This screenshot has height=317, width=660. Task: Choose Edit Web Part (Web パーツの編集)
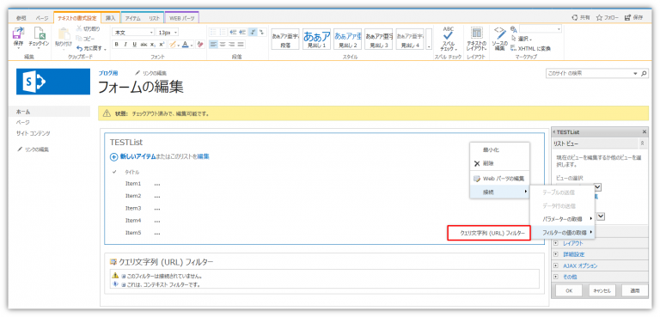coord(499,179)
